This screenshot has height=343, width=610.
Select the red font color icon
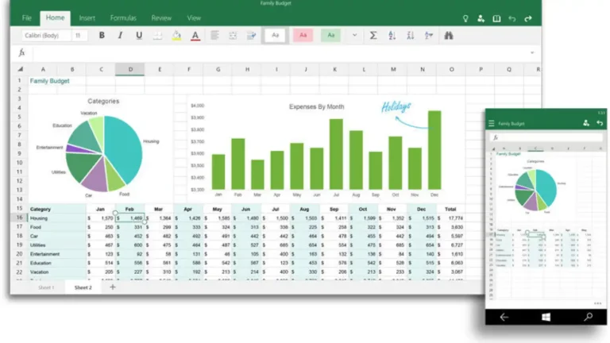195,36
